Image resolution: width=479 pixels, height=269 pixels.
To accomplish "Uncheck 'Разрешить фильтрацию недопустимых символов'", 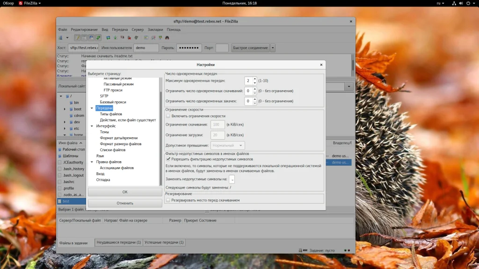I will click(168, 159).
